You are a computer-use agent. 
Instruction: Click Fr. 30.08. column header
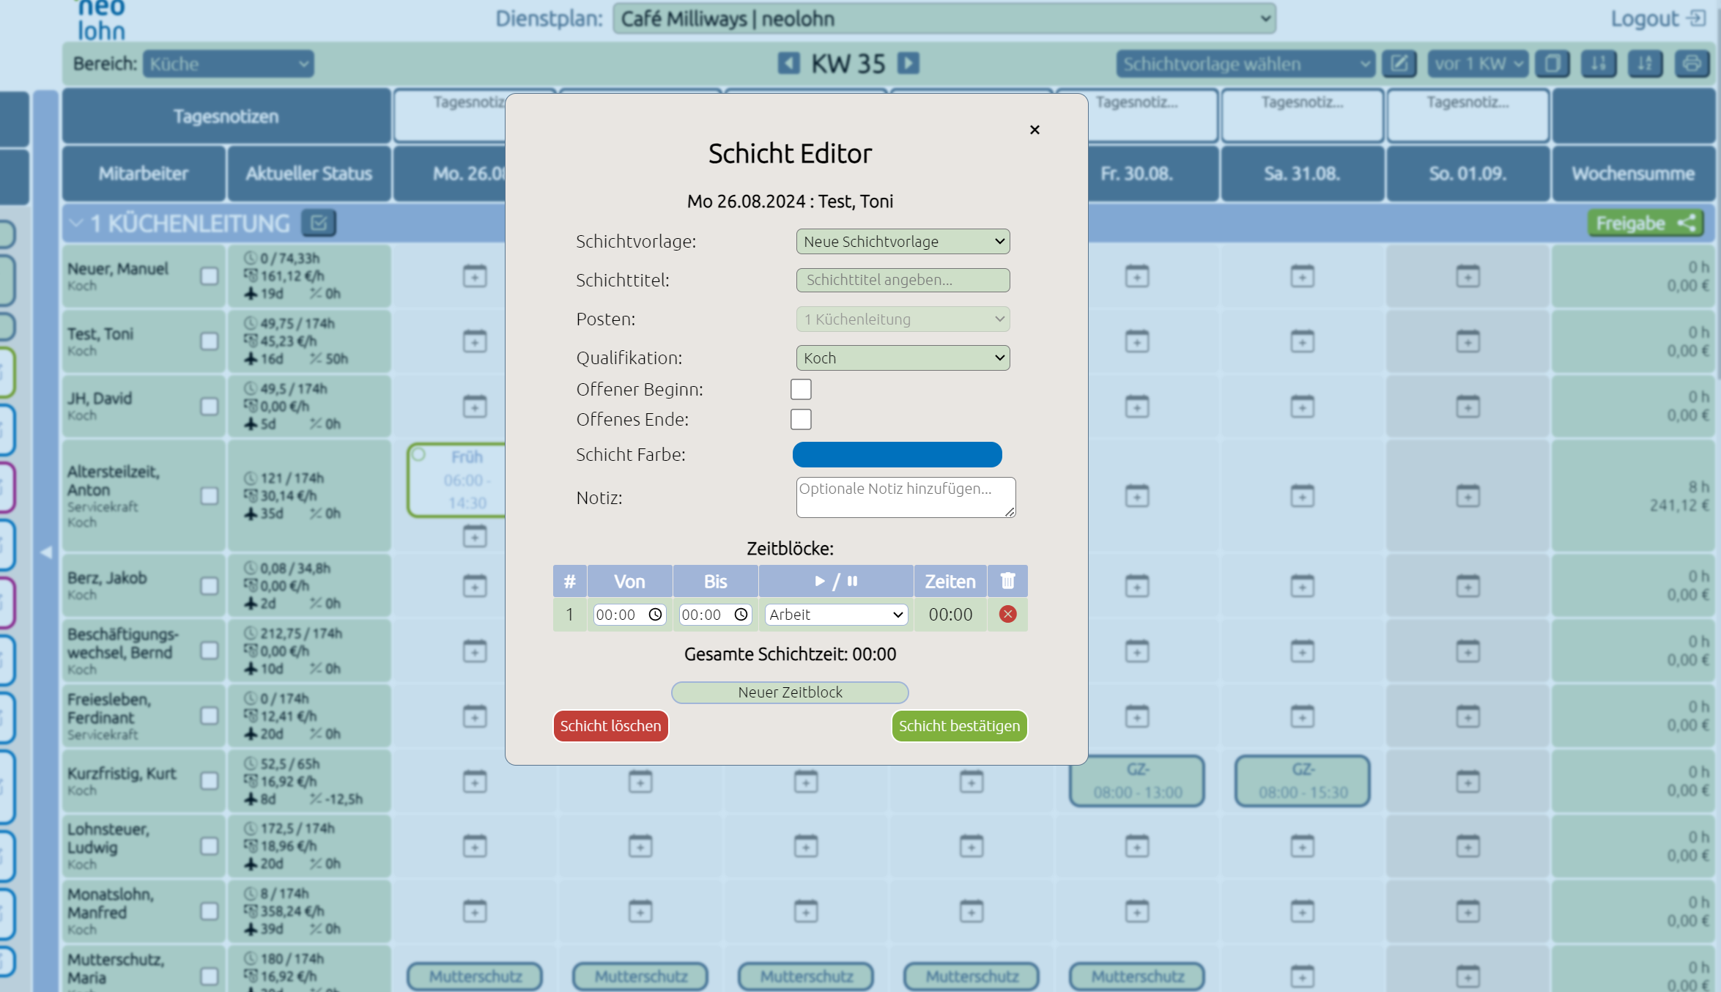pyautogui.click(x=1137, y=174)
